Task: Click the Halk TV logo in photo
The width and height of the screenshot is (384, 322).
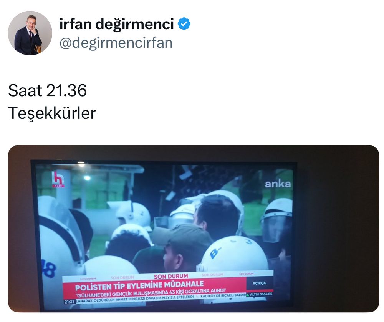Action: pyautogui.click(x=58, y=179)
